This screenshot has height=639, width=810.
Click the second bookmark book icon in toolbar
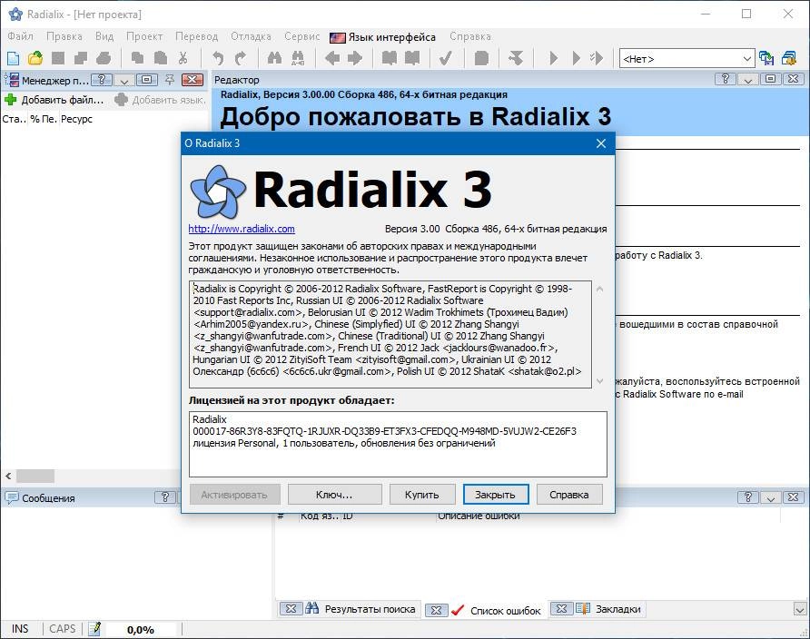pos(411,58)
